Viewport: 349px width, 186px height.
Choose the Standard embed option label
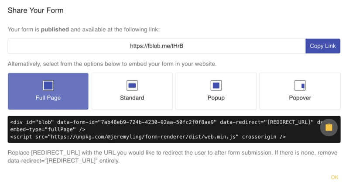click(132, 98)
